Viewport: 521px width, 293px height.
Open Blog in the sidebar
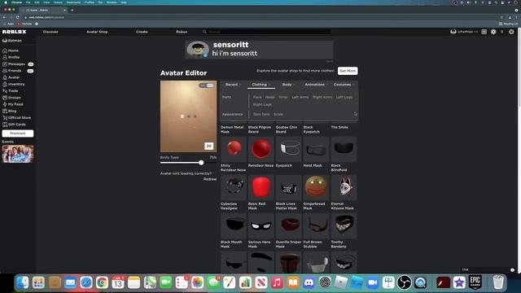[9, 111]
